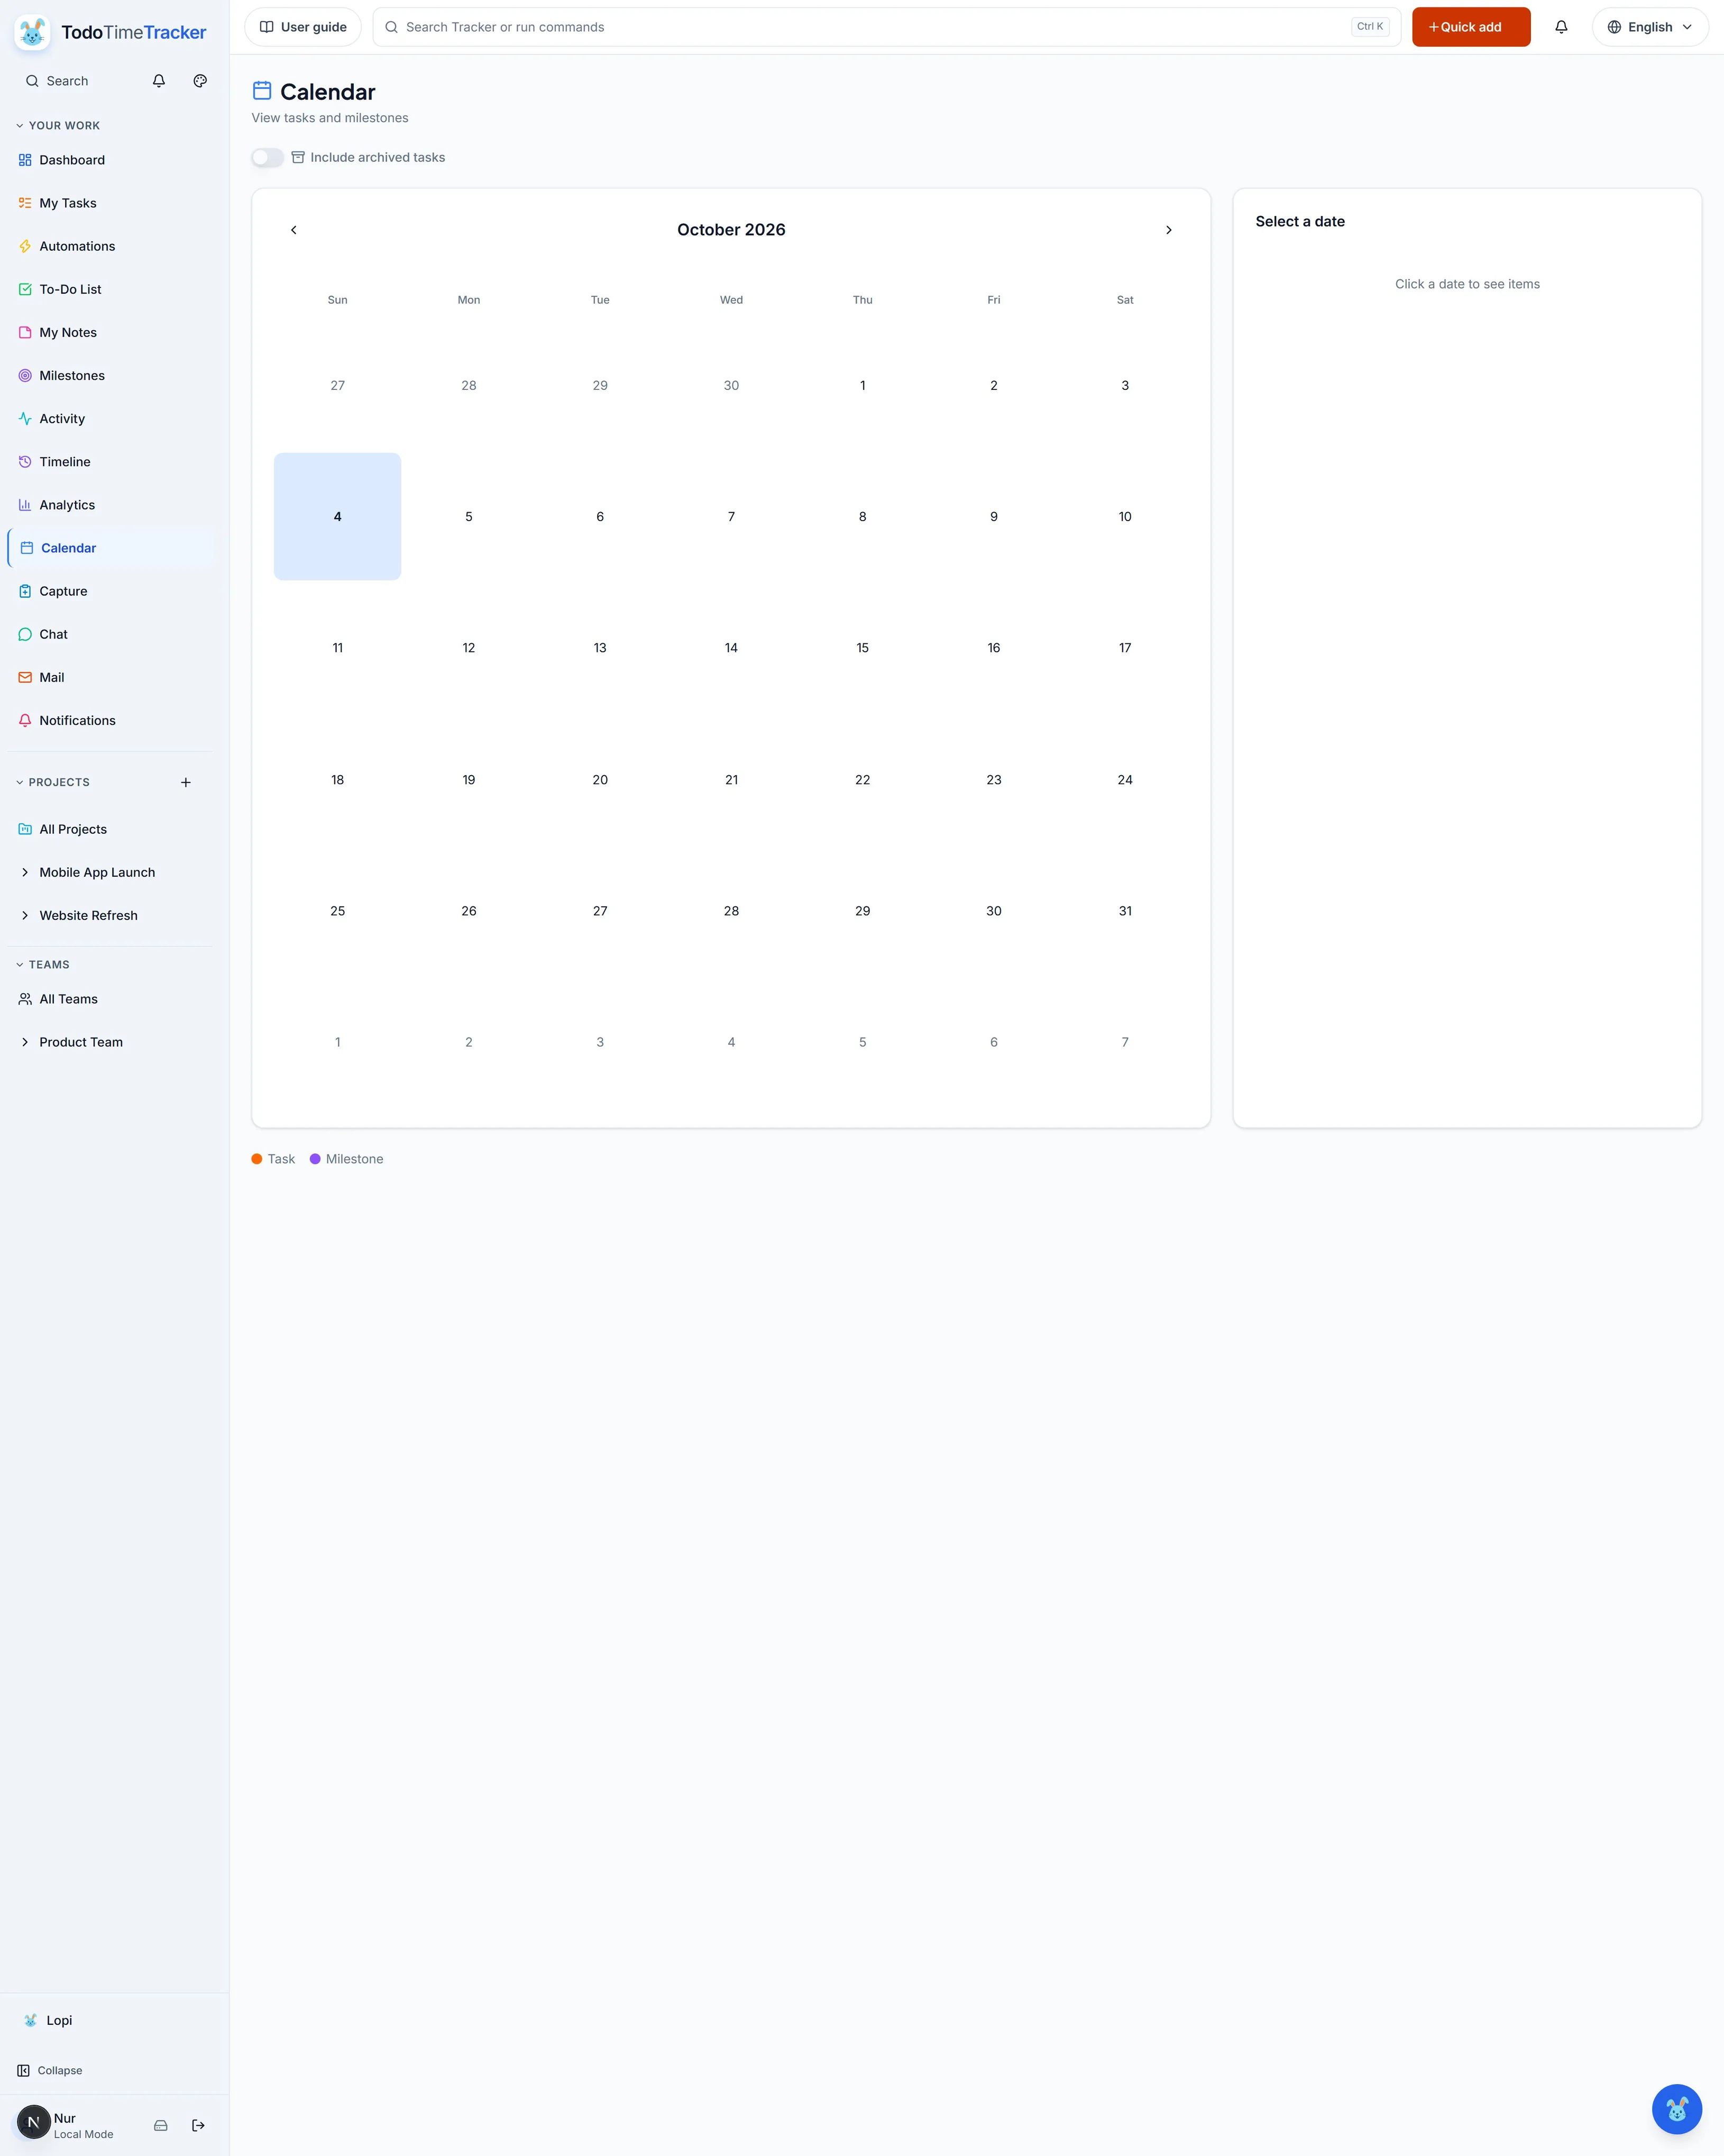Collapse the TEAMS section
This screenshot has width=1724, height=2156.
pos(43,965)
